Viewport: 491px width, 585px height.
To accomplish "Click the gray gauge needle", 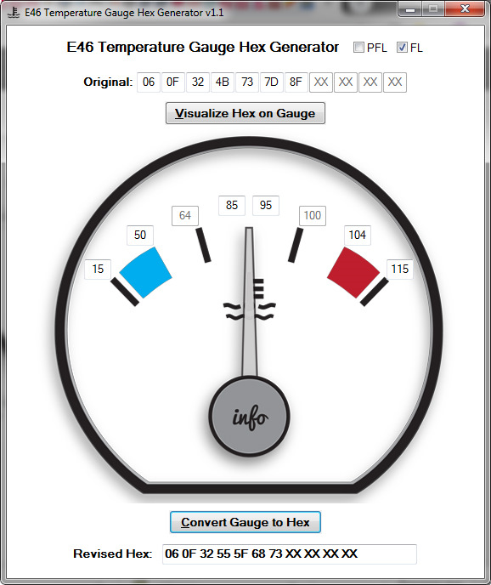I will coord(249,302).
